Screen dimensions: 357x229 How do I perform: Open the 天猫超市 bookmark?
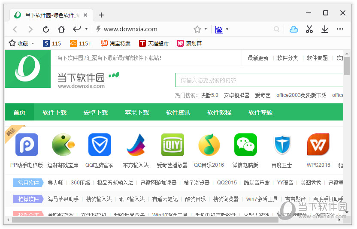pyautogui.click(x=154, y=43)
